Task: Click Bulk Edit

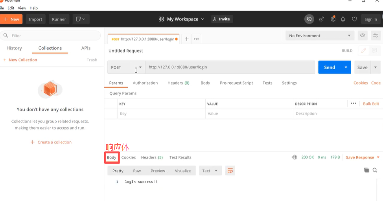Action: [371, 103]
